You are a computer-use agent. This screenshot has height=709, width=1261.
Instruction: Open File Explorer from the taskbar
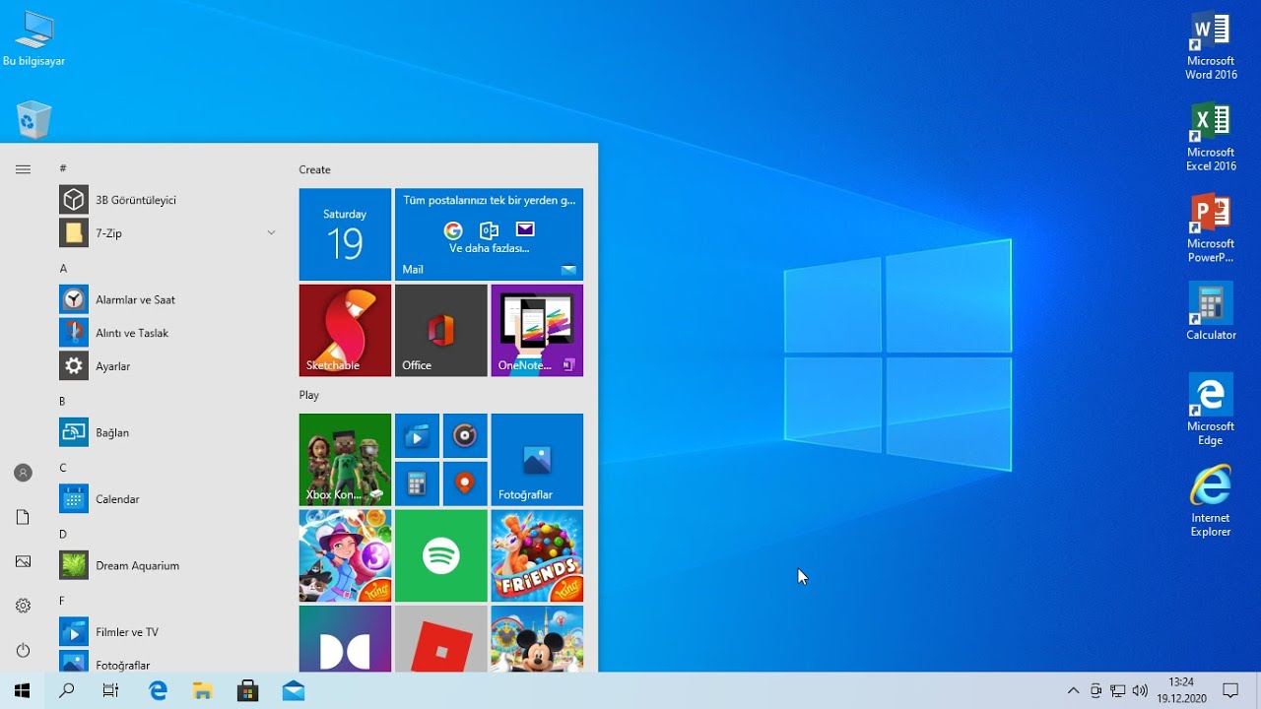[203, 691]
